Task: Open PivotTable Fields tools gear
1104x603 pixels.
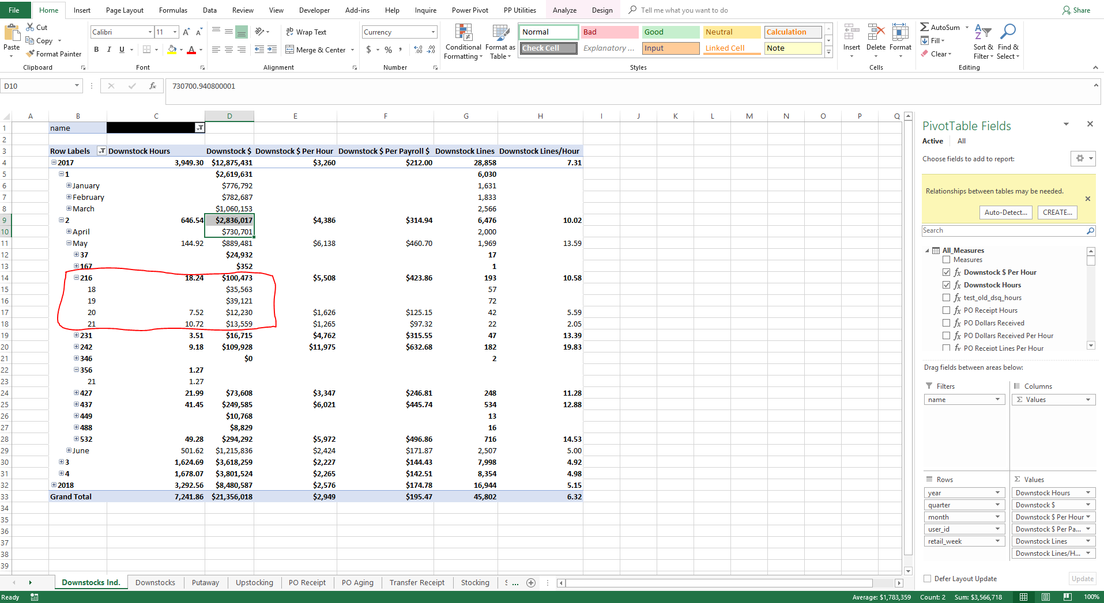Action: coord(1083,158)
